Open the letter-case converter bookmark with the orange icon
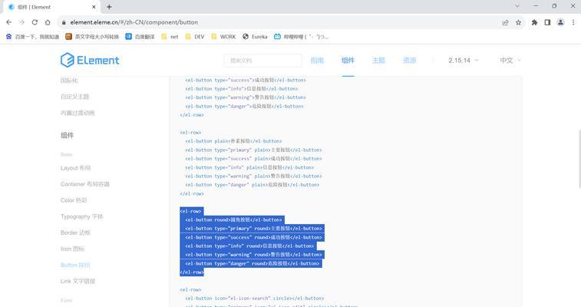 tap(92, 37)
